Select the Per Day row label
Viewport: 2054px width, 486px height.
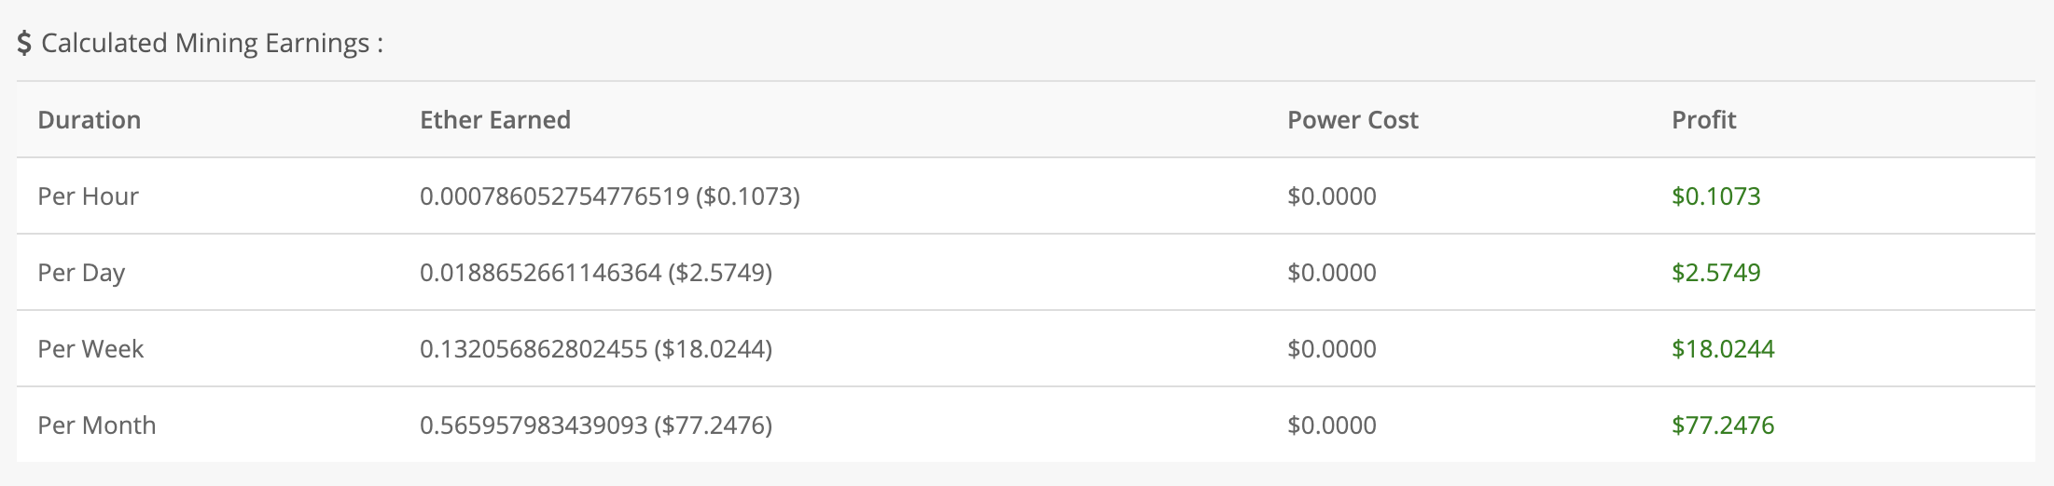[81, 273]
